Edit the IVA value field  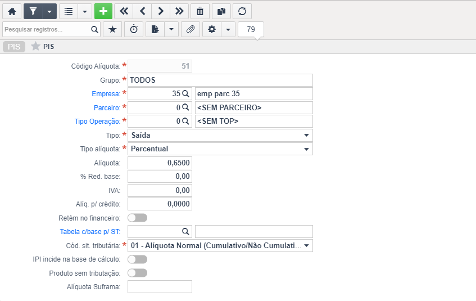pos(160,190)
